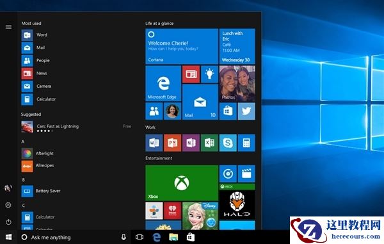Open the Disney Frozen game tile
The image size is (384, 244).
[x=200, y=216]
